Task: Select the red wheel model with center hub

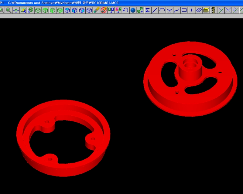Action: coord(190,79)
